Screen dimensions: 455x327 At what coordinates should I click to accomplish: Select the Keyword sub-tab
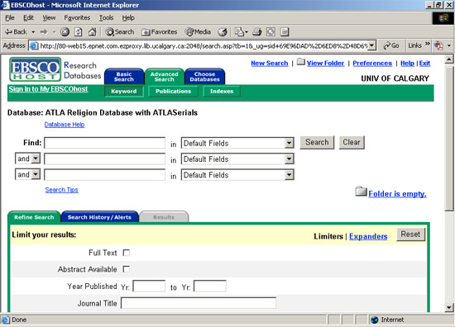(x=123, y=91)
